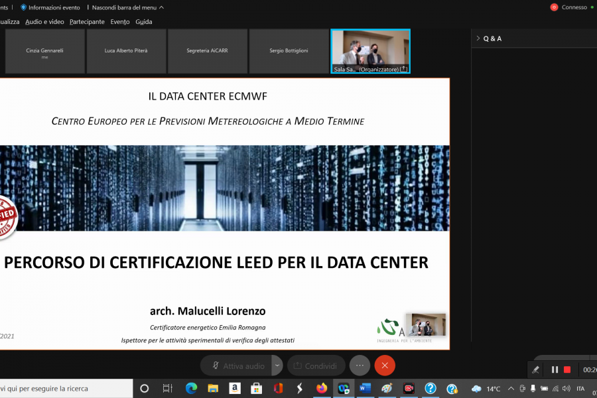Image resolution: width=597 pixels, height=398 pixels.
Task: Open the Evento menu
Action: point(120,22)
